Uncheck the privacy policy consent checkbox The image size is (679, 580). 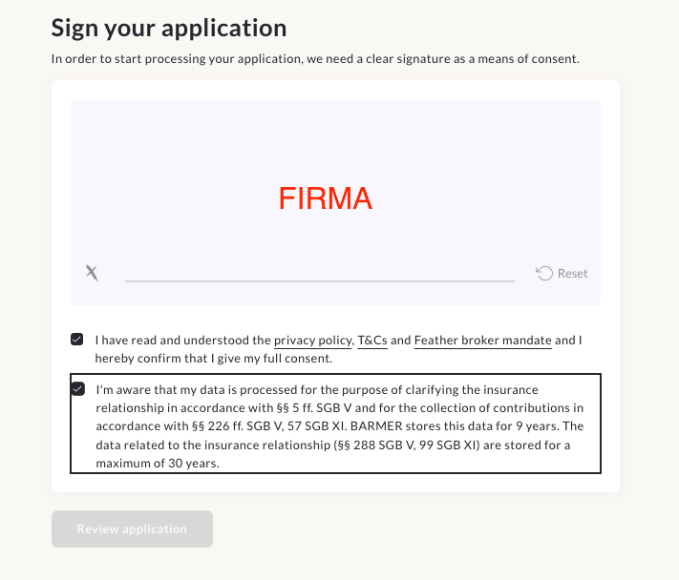point(77,340)
